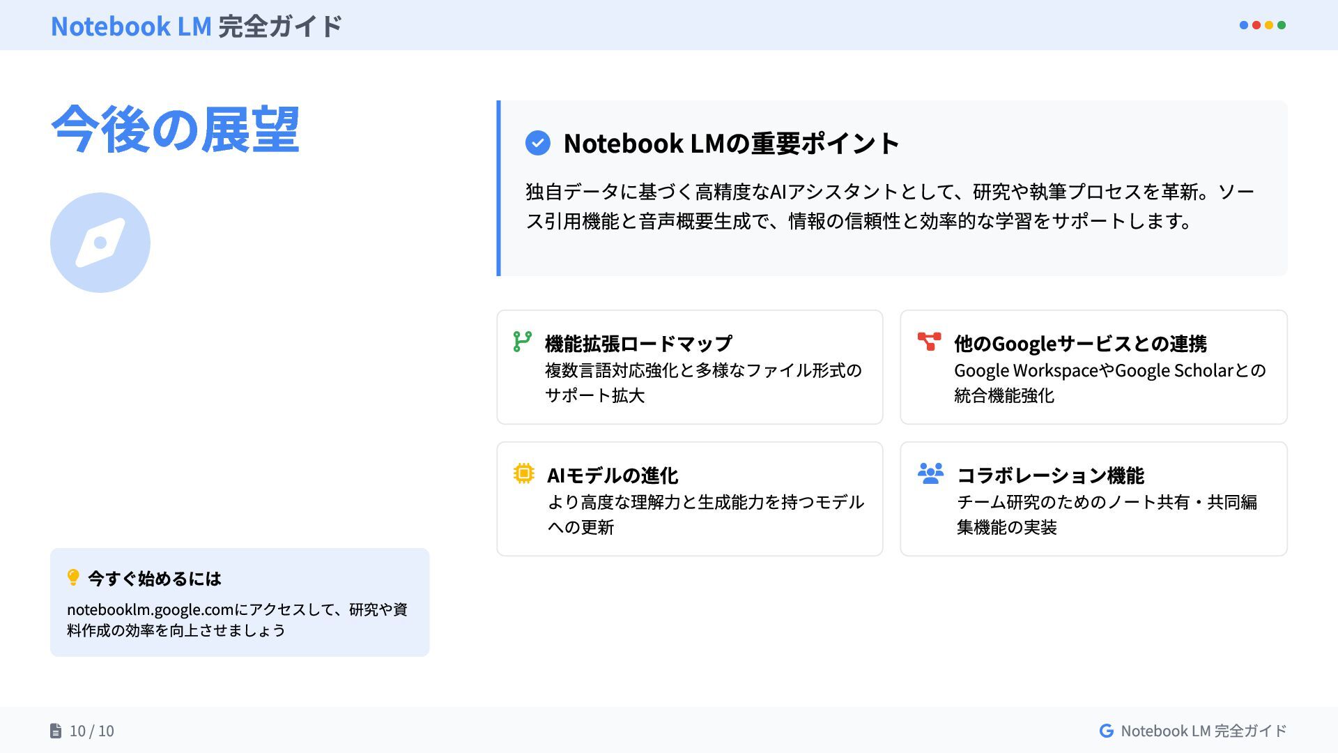Click the Google G logo in footer
This screenshot has width=1338, height=753.
pos(1106,731)
